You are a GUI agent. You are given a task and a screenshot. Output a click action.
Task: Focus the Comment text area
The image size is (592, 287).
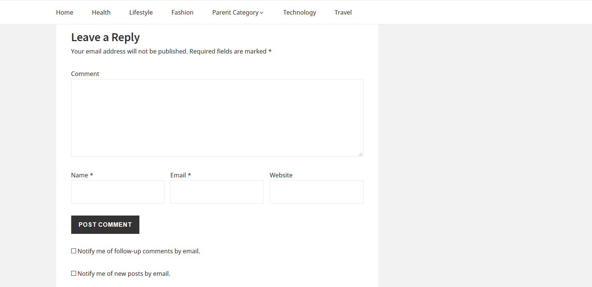coord(217,117)
